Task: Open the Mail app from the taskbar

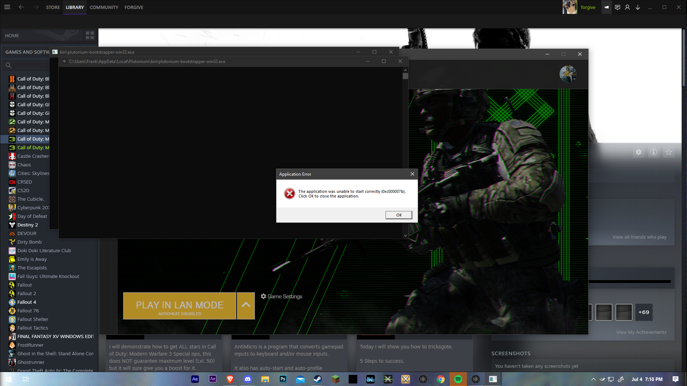Action: point(300,379)
